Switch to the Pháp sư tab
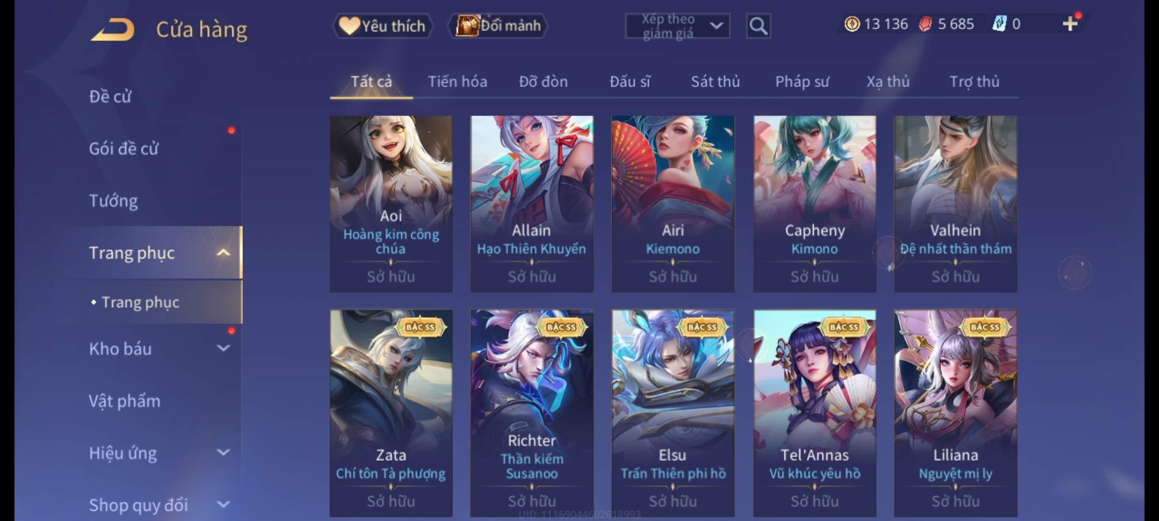The image size is (1159, 521). coord(802,82)
